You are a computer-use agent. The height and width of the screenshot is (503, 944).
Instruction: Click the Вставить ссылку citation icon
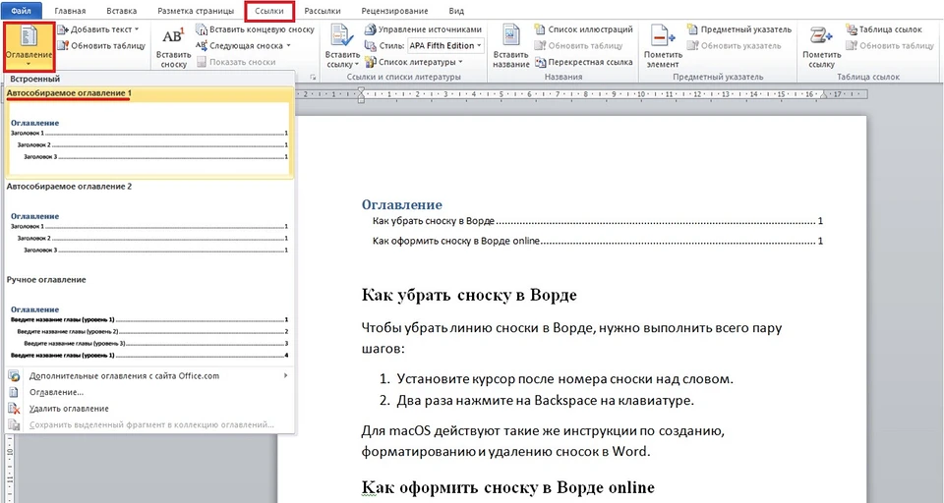coord(343,45)
